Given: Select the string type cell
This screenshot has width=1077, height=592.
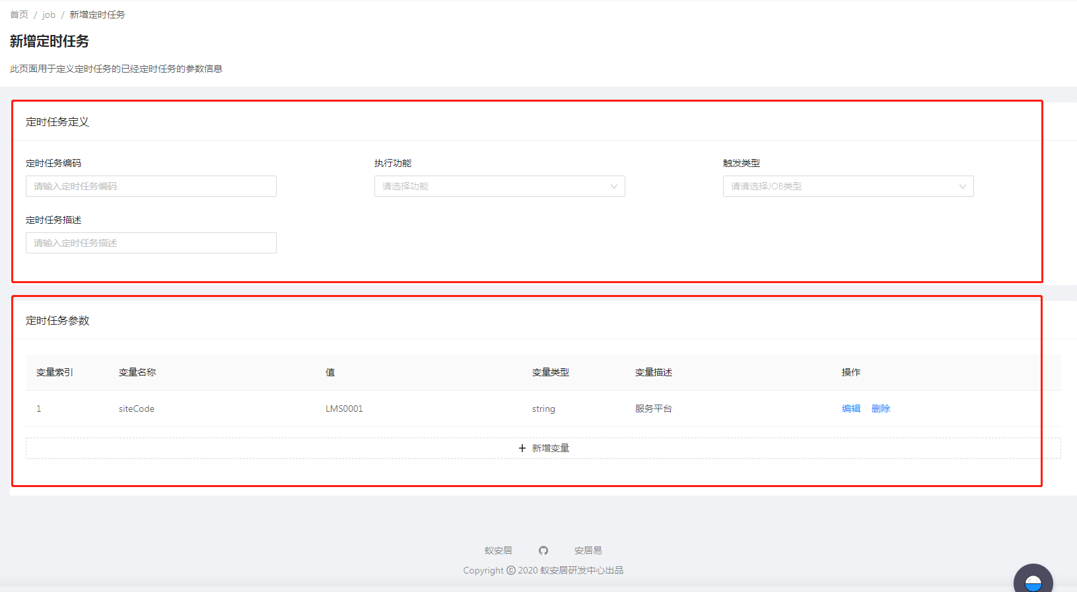Looking at the screenshot, I should click(543, 409).
